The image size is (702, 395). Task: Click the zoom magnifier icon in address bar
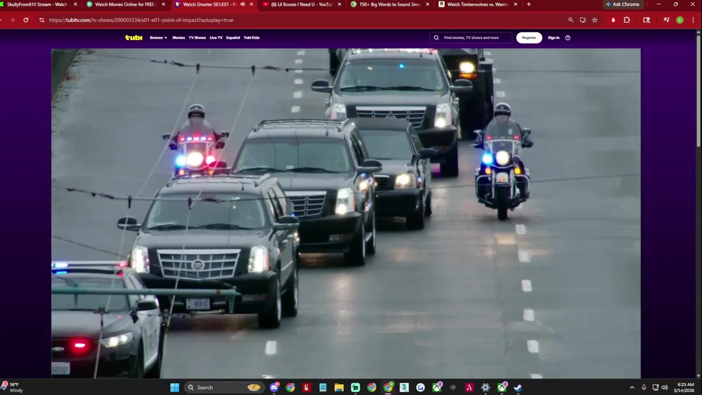coord(570,20)
